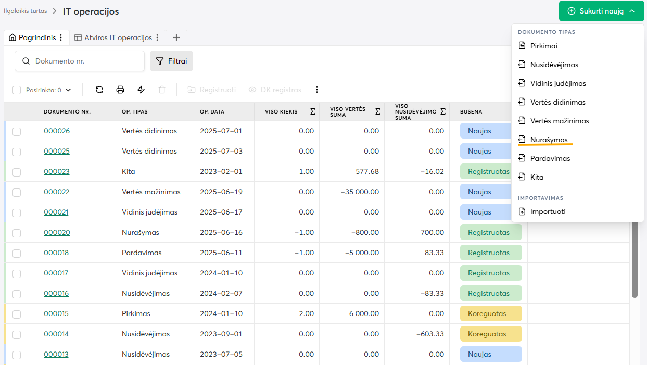Toggle the select-all checkbox near Pasirinkta
The width and height of the screenshot is (647, 365).
[x=17, y=90]
